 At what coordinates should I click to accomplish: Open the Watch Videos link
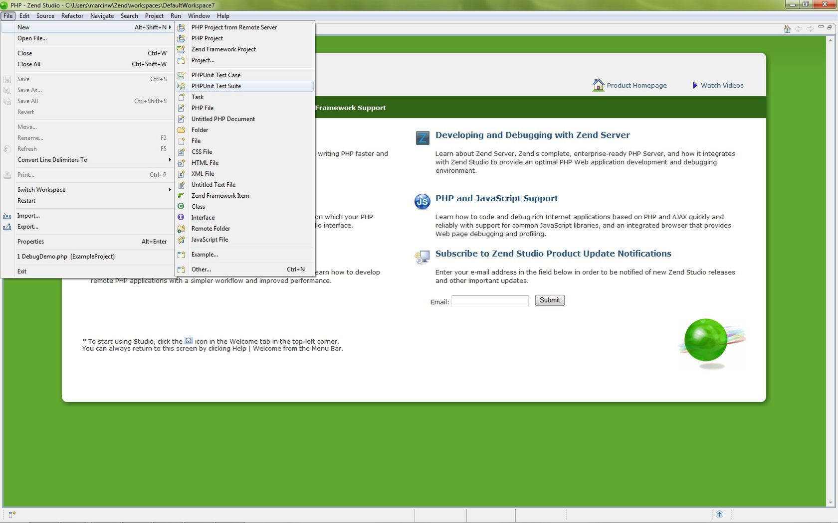point(722,86)
